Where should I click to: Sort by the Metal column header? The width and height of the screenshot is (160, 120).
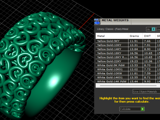pos(112,36)
